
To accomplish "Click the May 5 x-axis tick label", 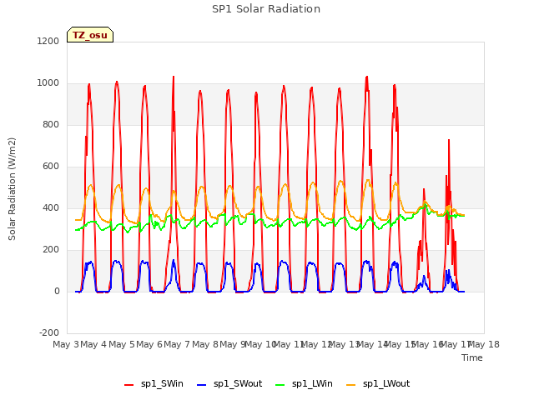I will [x=122, y=344].
